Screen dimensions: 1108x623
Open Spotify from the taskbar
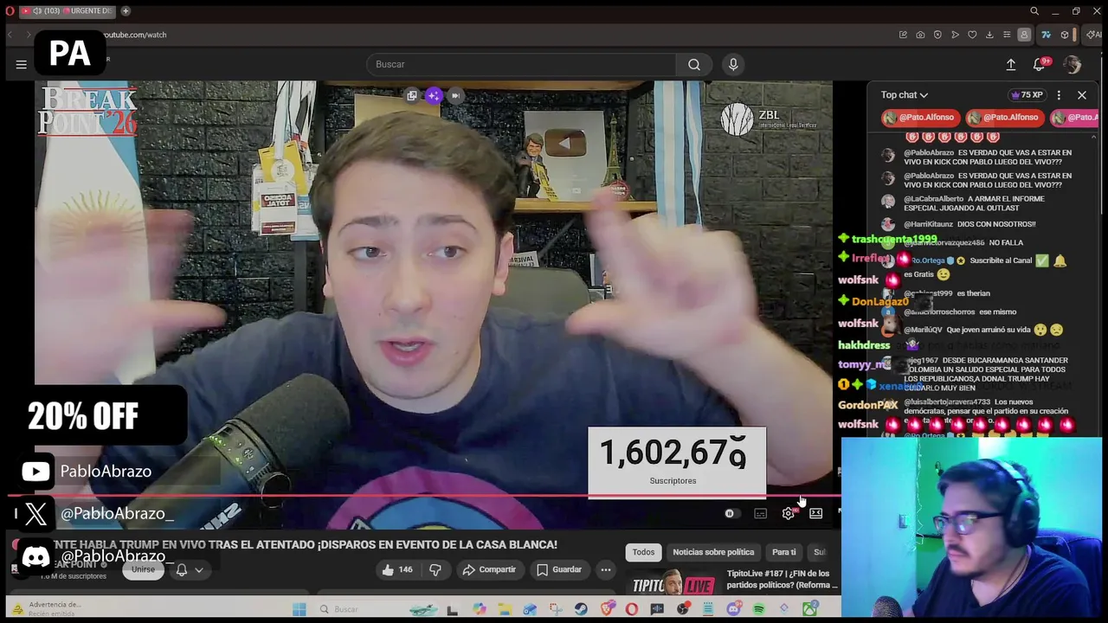point(758,609)
